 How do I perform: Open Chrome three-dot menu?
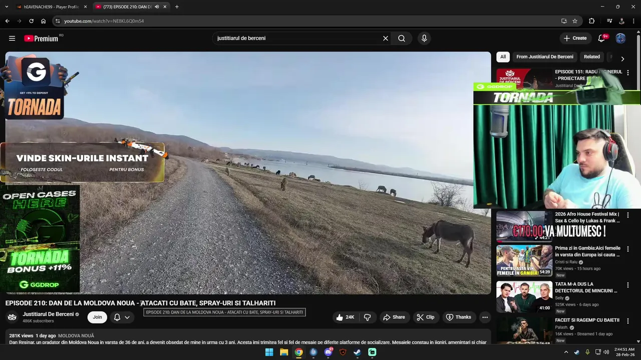[x=634, y=21]
